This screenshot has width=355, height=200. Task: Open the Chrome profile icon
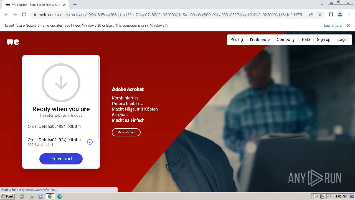[x=340, y=14]
